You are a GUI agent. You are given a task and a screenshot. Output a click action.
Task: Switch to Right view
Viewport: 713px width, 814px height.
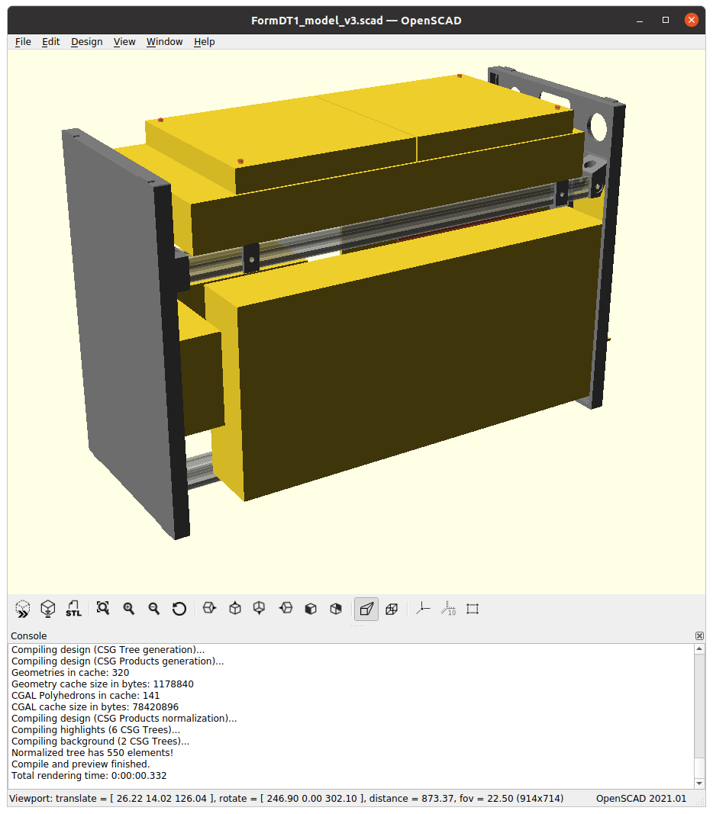[209, 609]
